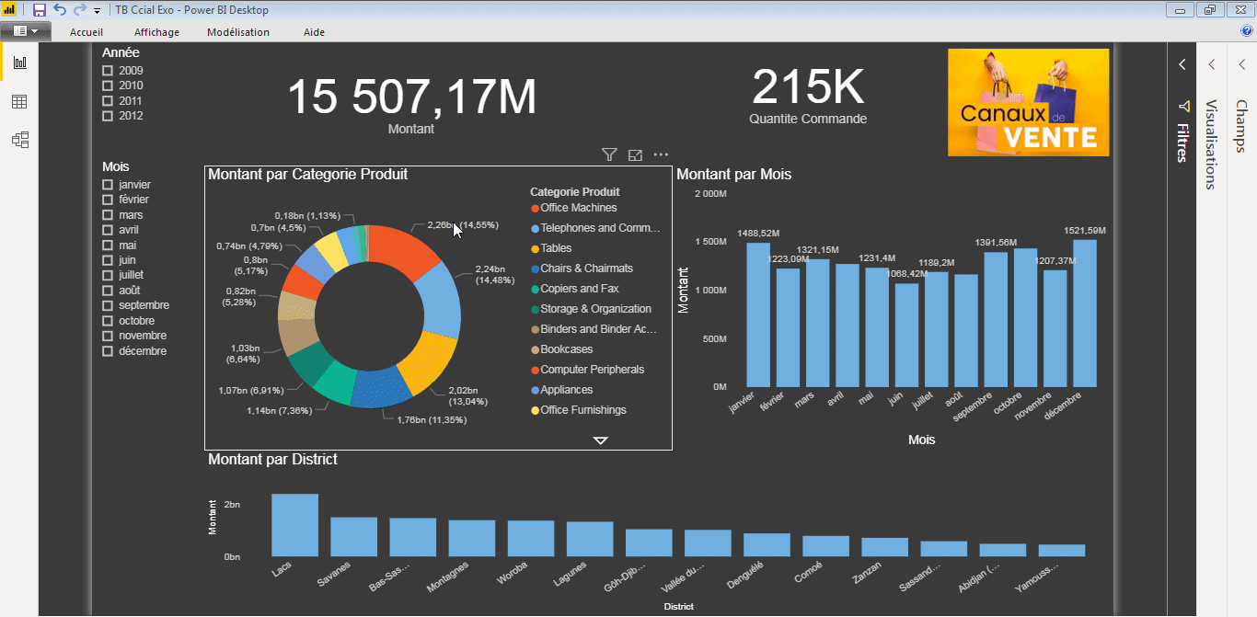1257x617 pixels.
Task: Expand the Champs pane chevron
Action: pos(1241,64)
